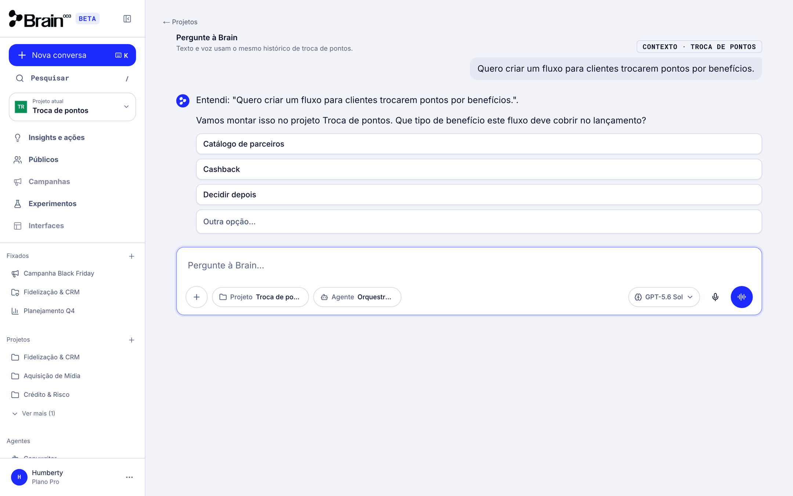Click the Contexto · Troca de pontos tag

click(x=699, y=47)
